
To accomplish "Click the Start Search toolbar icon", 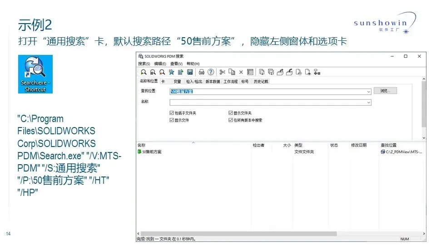I will (144, 72).
